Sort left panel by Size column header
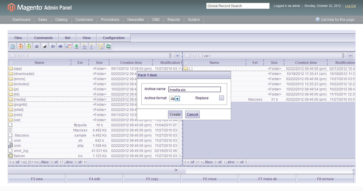The height and width of the screenshot is (191, 363). click(99, 62)
